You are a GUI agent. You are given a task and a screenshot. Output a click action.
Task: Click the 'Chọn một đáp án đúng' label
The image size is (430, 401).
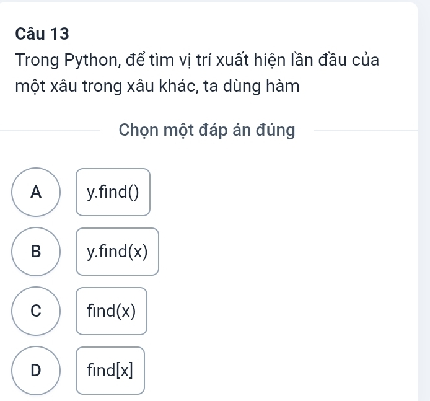click(207, 131)
